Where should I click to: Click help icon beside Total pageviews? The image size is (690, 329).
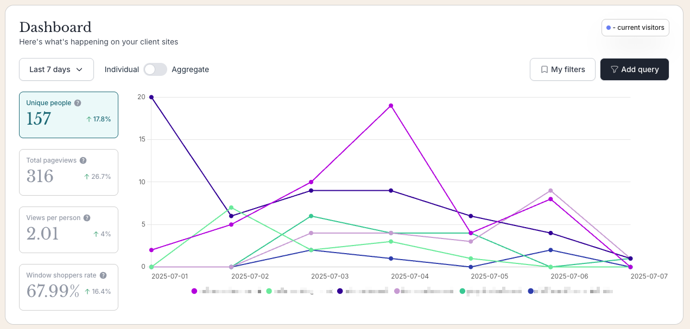[x=83, y=160]
